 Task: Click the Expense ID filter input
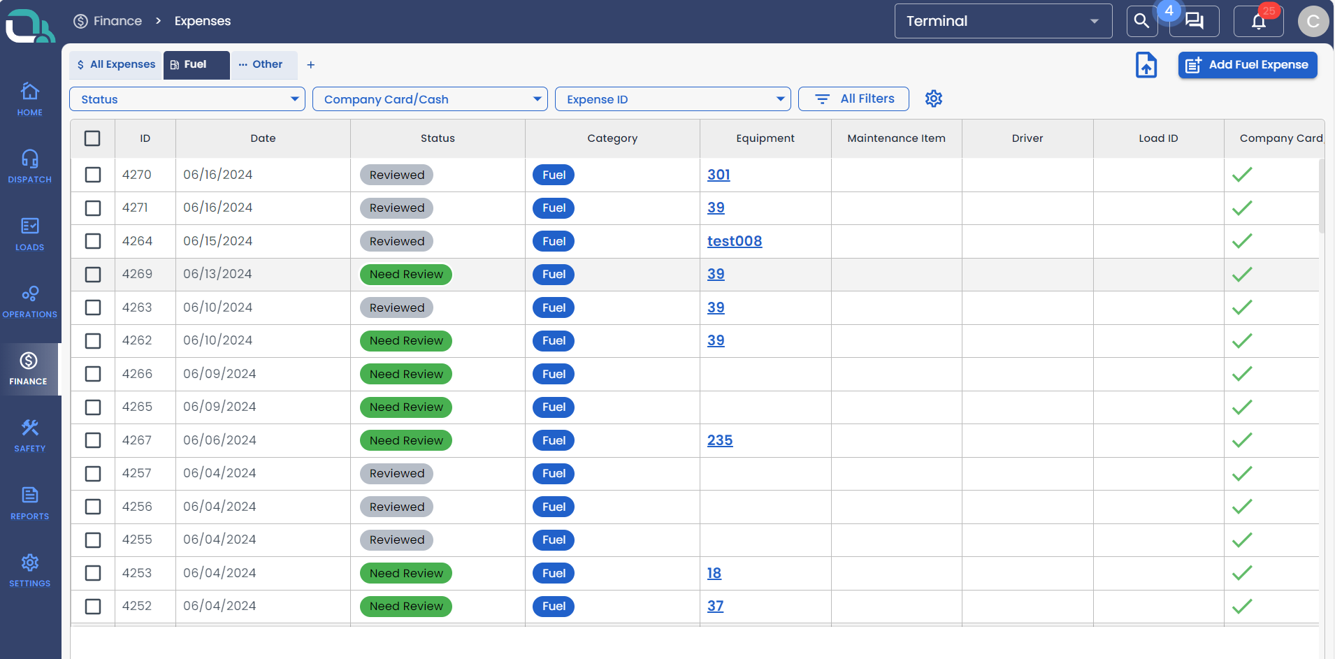(x=672, y=99)
